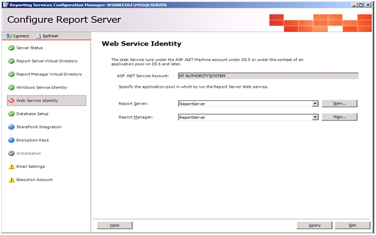Click the green check icon beside Server Status

(x=11, y=47)
